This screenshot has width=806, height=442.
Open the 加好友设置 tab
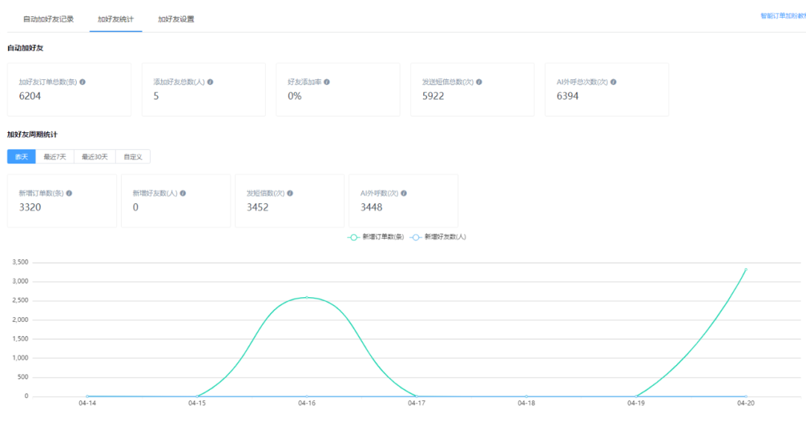176,19
